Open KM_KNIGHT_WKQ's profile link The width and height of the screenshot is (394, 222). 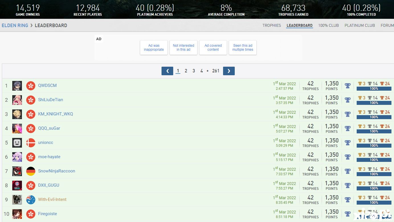tap(56, 114)
